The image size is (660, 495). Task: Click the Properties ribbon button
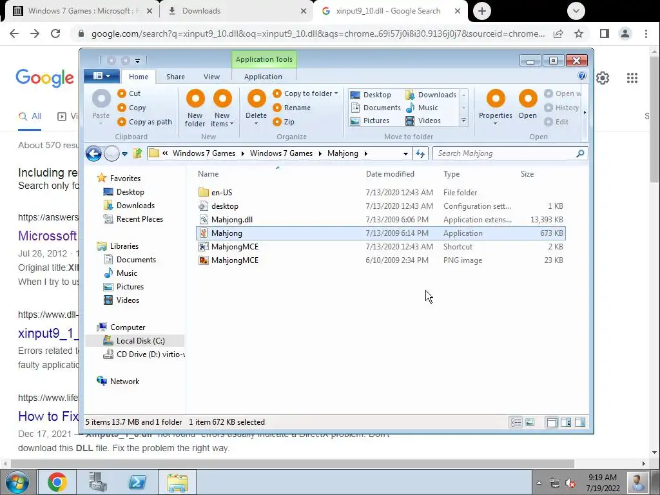point(496,107)
